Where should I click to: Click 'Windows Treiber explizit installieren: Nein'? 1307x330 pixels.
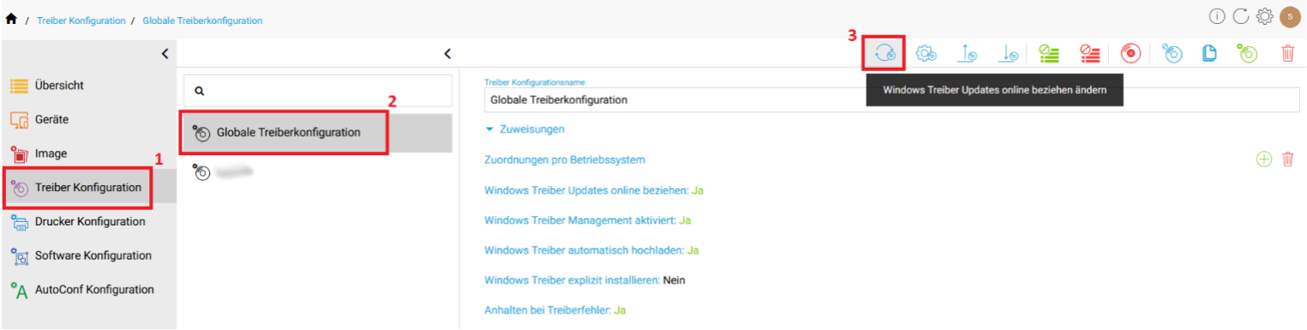click(585, 280)
